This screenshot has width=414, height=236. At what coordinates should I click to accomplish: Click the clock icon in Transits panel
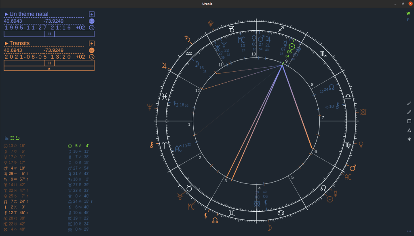pos(92,57)
